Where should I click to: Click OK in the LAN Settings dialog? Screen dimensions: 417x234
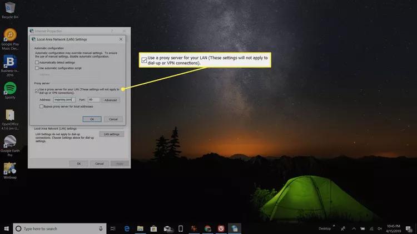(92, 119)
